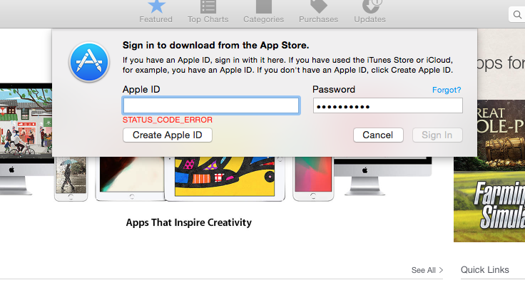Viewport: 525px width, 285px height.
Task: Click the STATUS_CODE_ERROR message text
Action: 168,120
